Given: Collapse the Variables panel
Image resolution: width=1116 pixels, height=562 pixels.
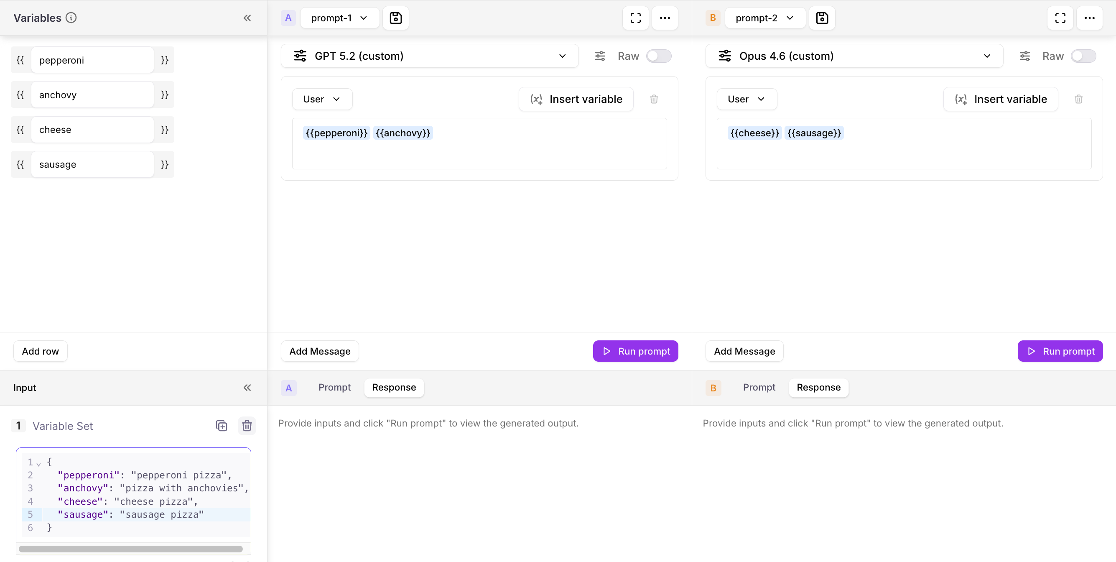Looking at the screenshot, I should tap(247, 18).
